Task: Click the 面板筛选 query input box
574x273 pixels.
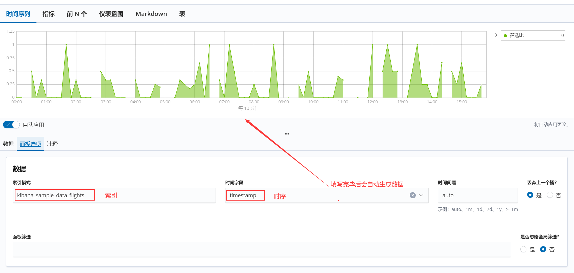Action: click(262, 249)
